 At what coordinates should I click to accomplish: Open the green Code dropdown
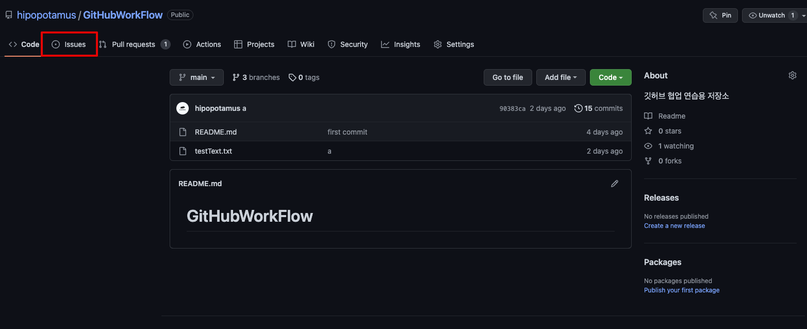(x=611, y=77)
